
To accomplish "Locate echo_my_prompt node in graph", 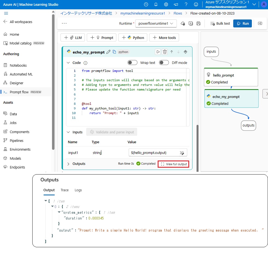I will pyautogui.click(x=185, y=52).
